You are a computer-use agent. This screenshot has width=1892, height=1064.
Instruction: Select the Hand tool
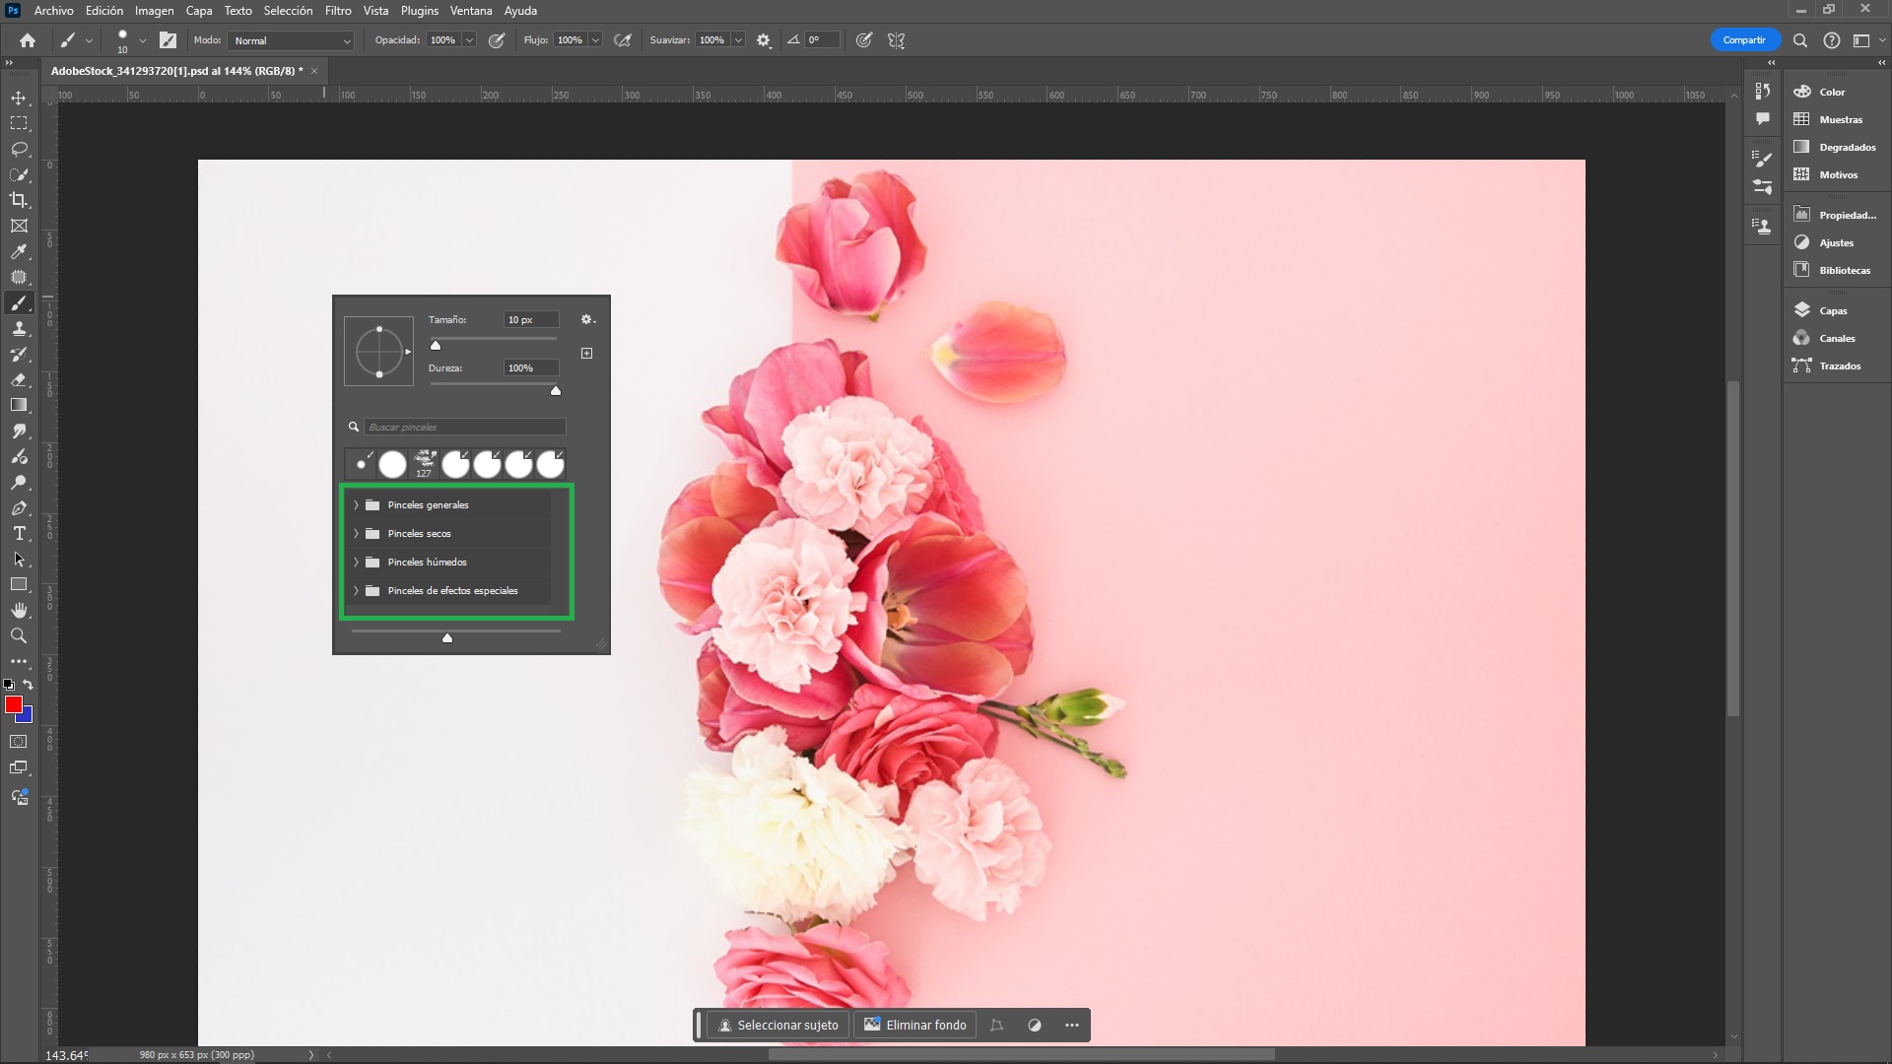(x=19, y=611)
